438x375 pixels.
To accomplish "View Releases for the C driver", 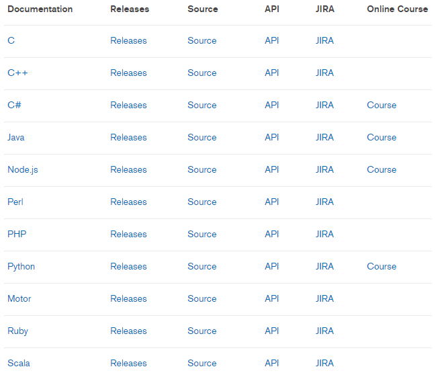I will point(128,40).
